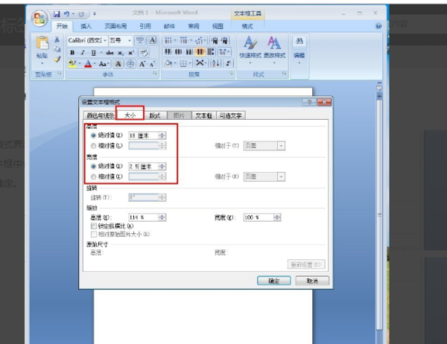Apply character border (framed A)
Screen dimensions: 447x344
click(x=153, y=40)
